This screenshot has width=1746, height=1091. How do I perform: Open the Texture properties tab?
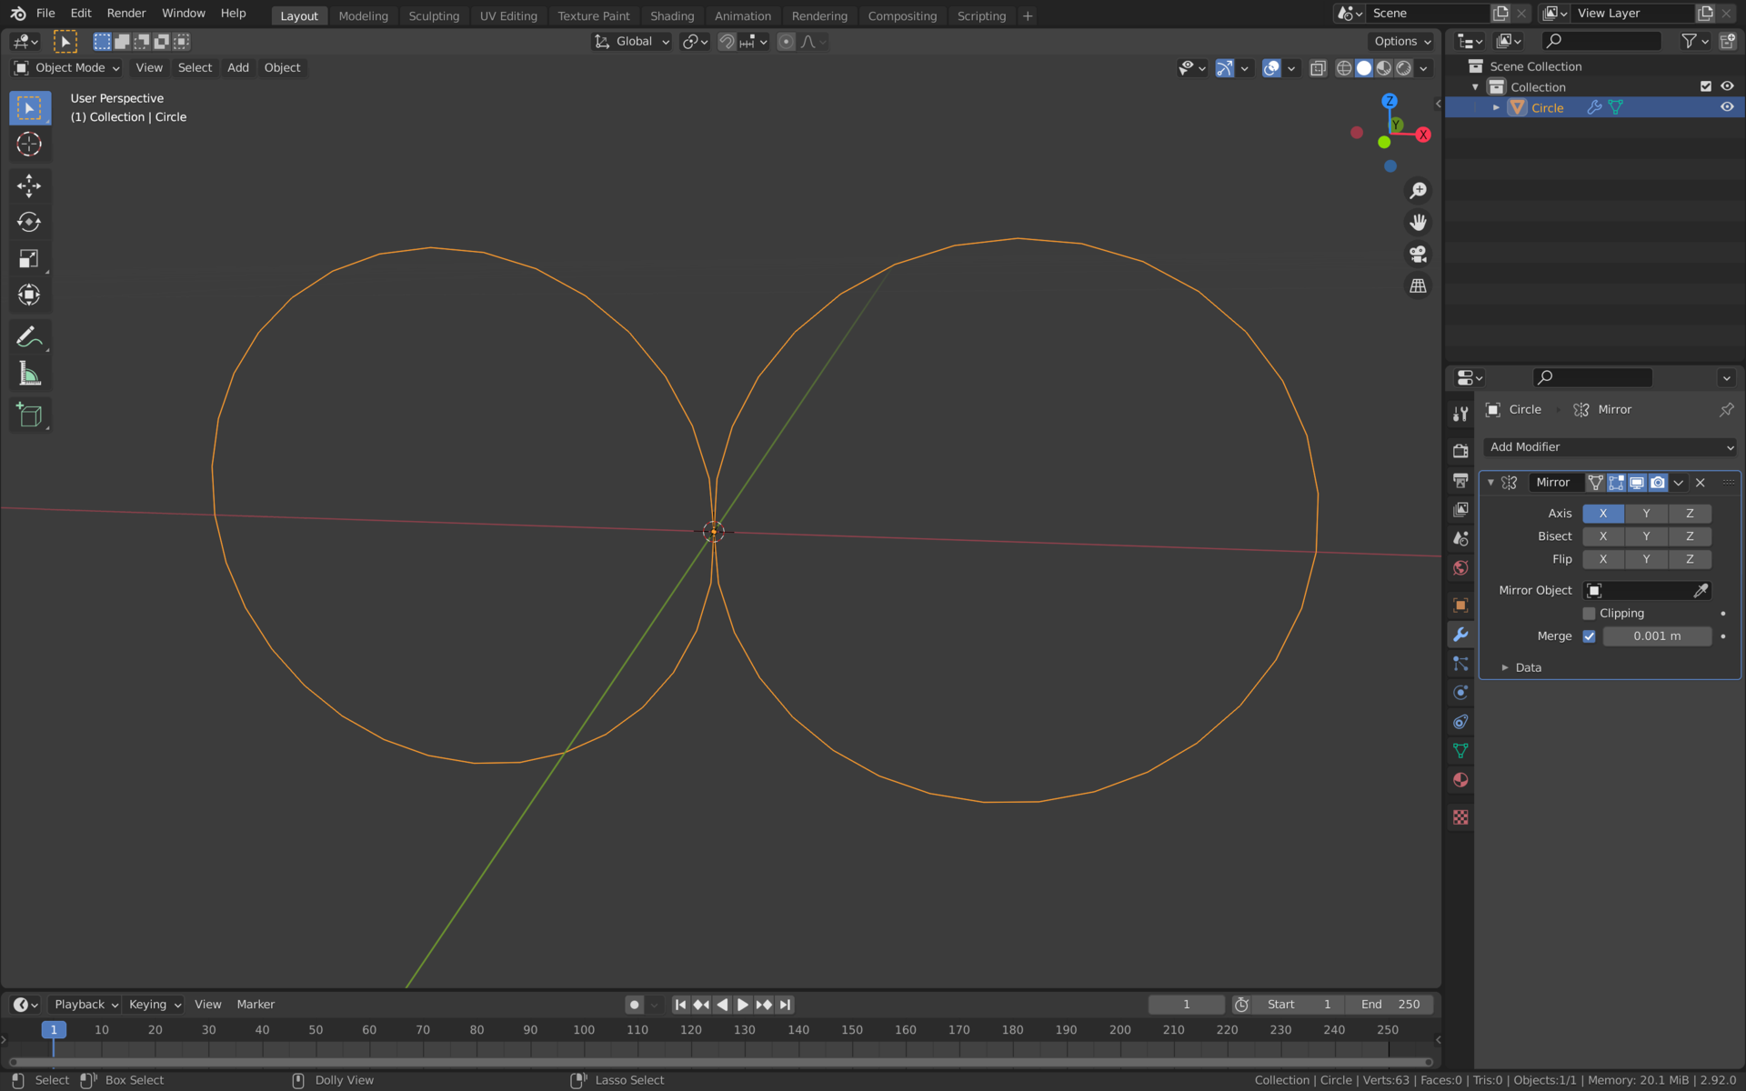pyautogui.click(x=1460, y=817)
